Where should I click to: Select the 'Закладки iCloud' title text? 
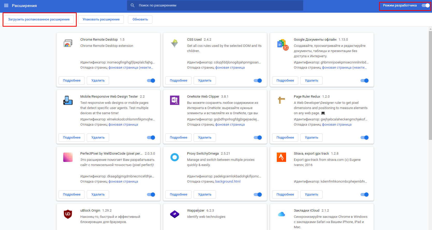[x=307, y=211]
